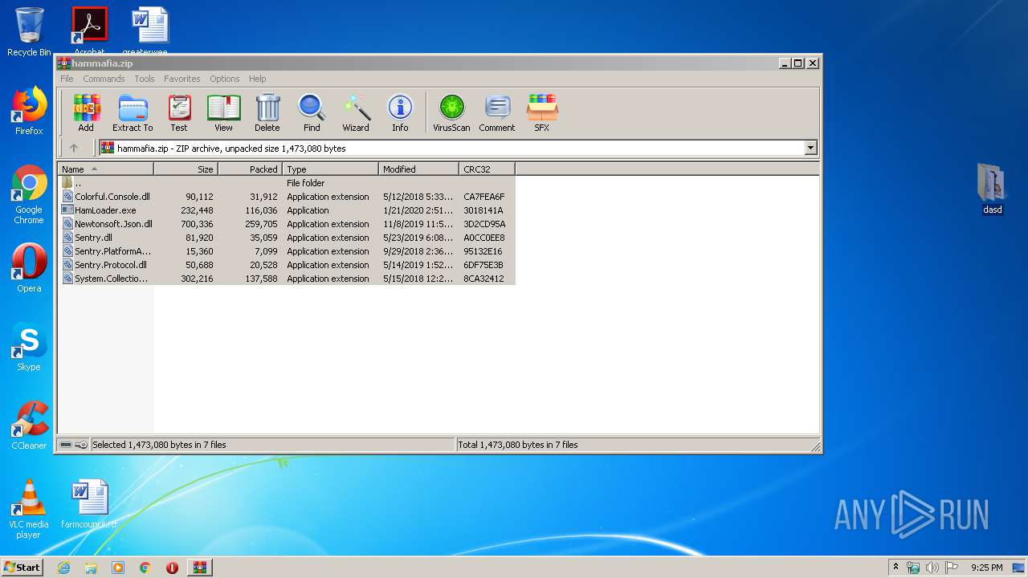Click the View file toolbar icon
The height and width of the screenshot is (578, 1028).
pyautogui.click(x=223, y=113)
